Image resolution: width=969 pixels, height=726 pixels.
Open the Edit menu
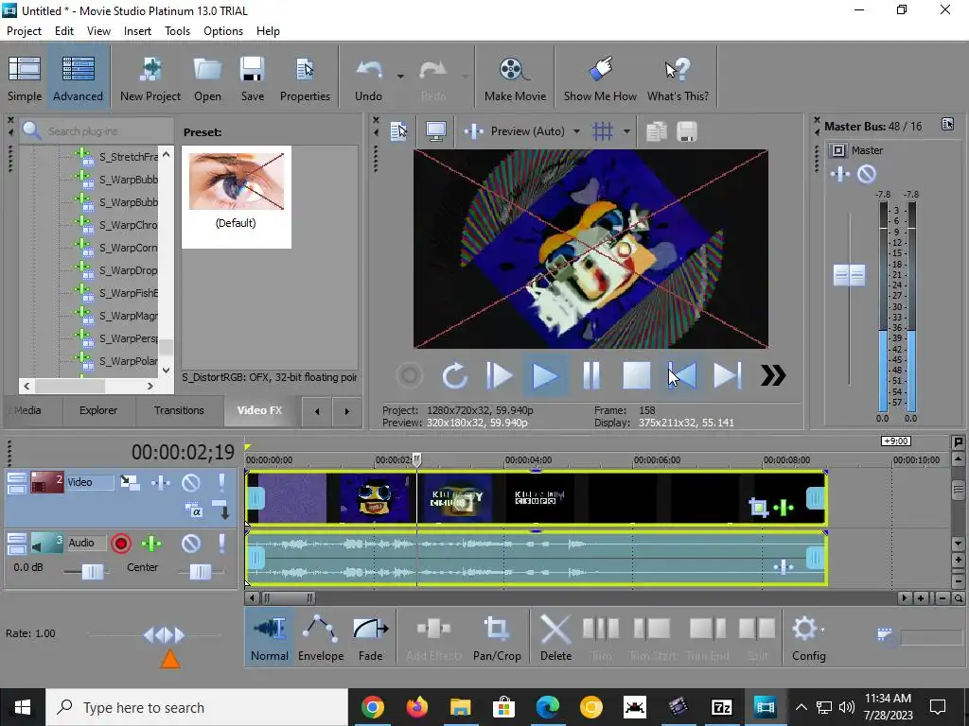(x=64, y=31)
